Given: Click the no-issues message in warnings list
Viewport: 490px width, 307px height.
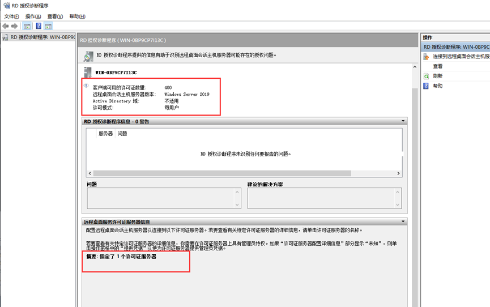Looking at the screenshot, I should point(246,154).
